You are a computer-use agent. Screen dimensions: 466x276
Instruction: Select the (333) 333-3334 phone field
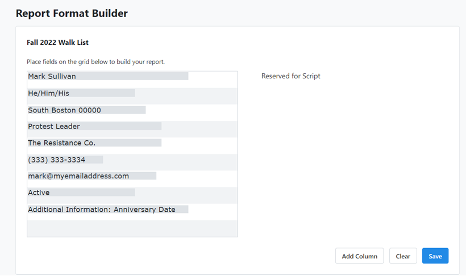[65, 160]
